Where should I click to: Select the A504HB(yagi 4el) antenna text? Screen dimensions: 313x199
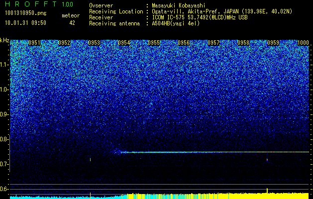pyautogui.click(x=176, y=23)
